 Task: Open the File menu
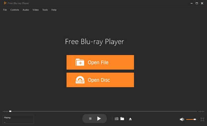(5, 10)
